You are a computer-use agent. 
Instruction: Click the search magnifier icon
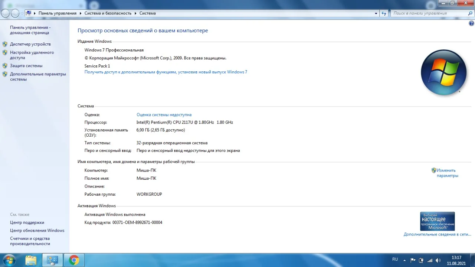[x=470, y=13]
